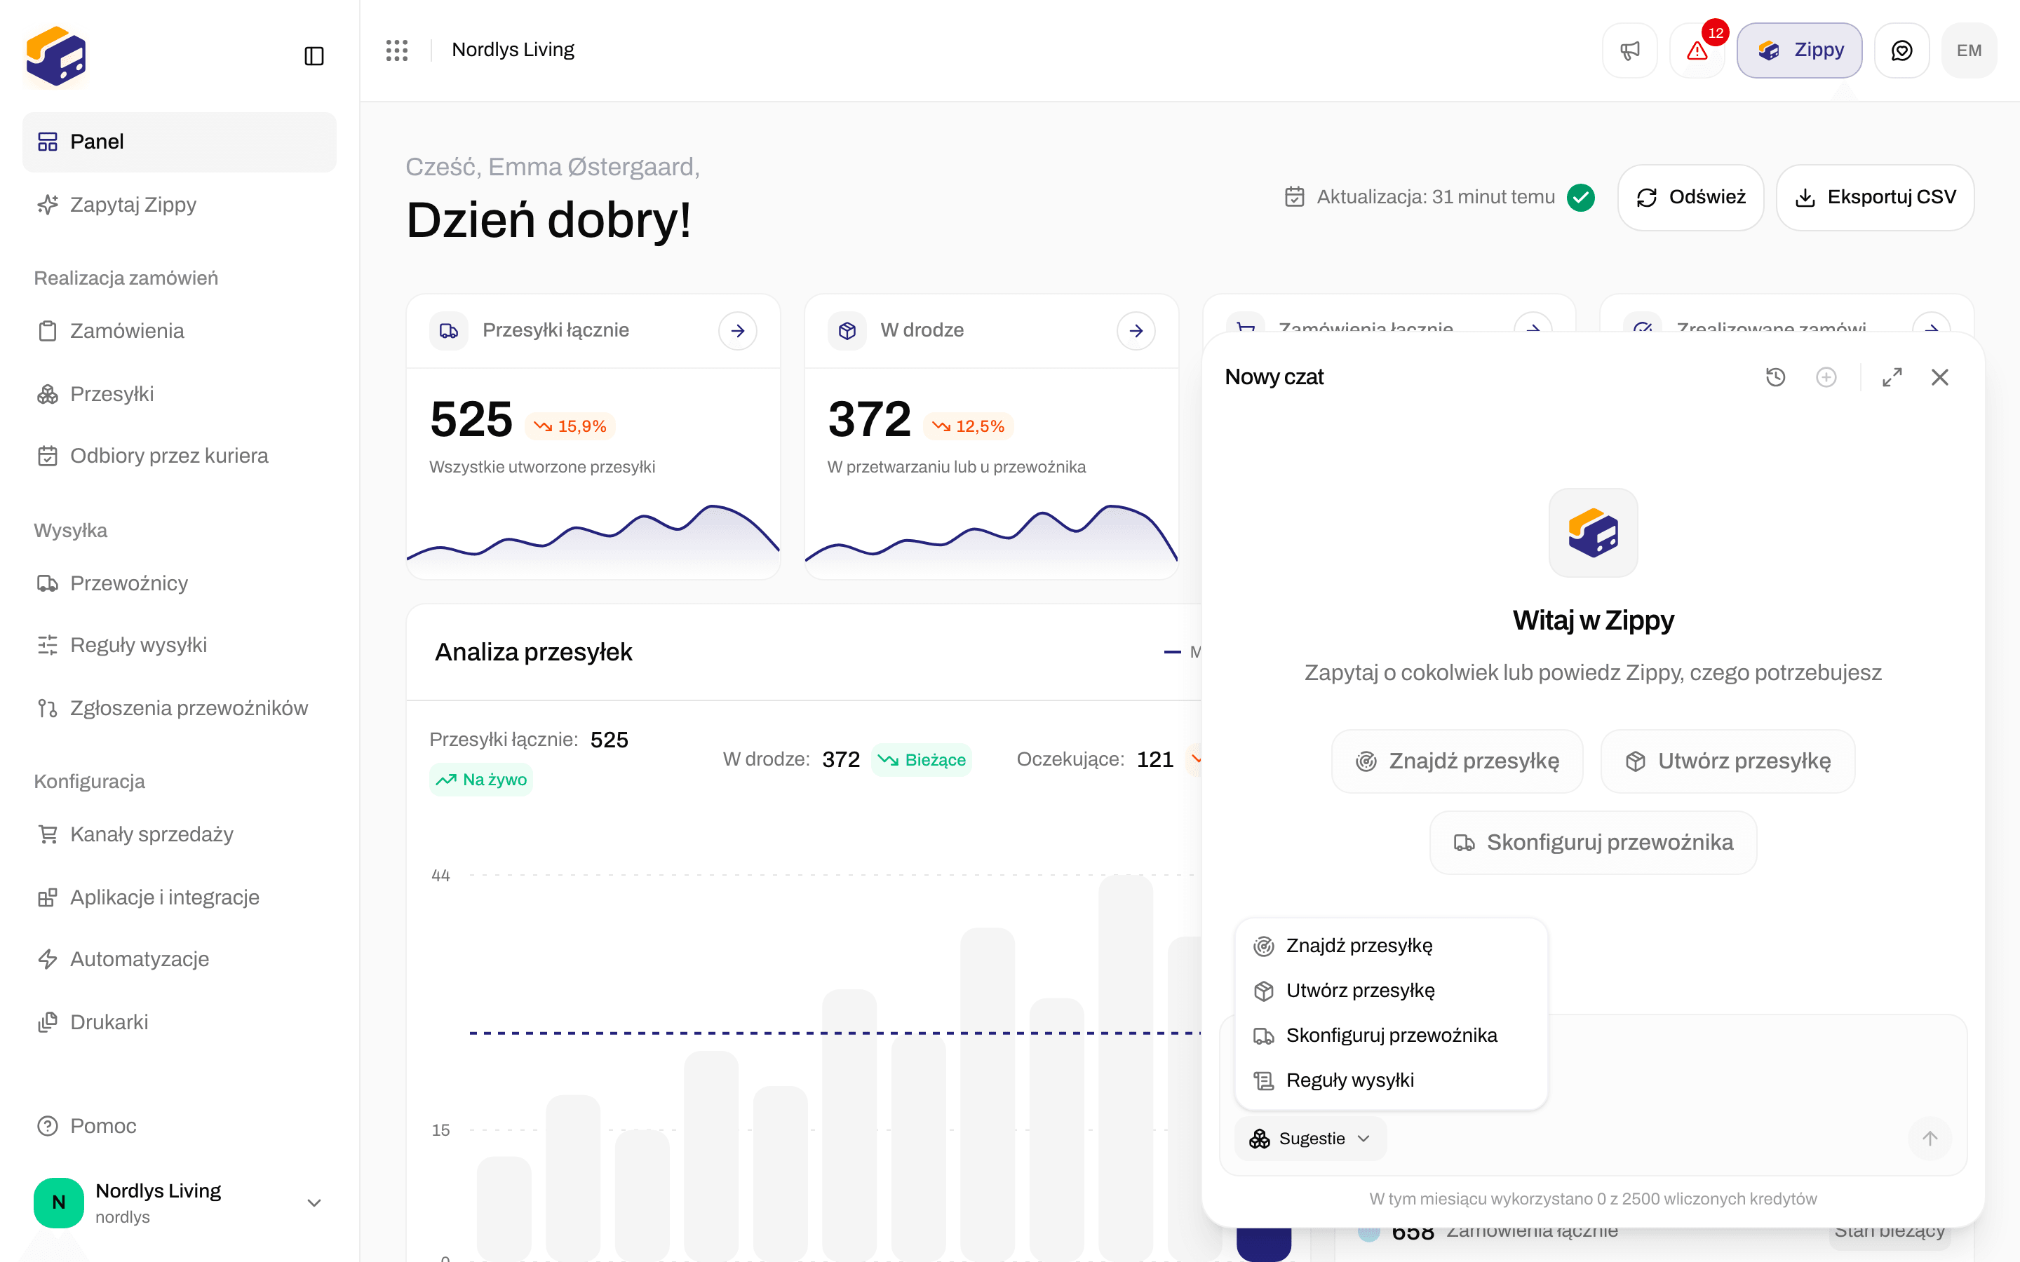
Task: Collapse the sidebar with panel icon
Action: coord(314,56)
